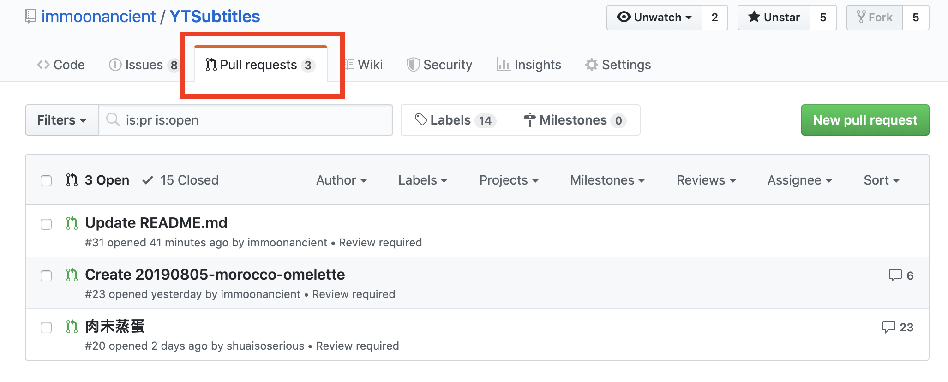Click immoonancient author link on PR #23

260,294
